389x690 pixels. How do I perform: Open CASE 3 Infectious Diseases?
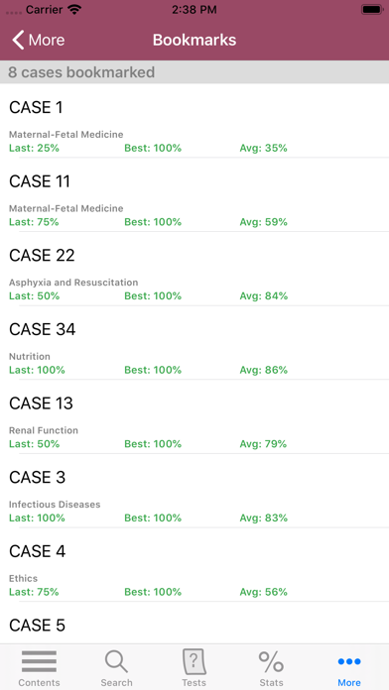click(x=194, y=490)
